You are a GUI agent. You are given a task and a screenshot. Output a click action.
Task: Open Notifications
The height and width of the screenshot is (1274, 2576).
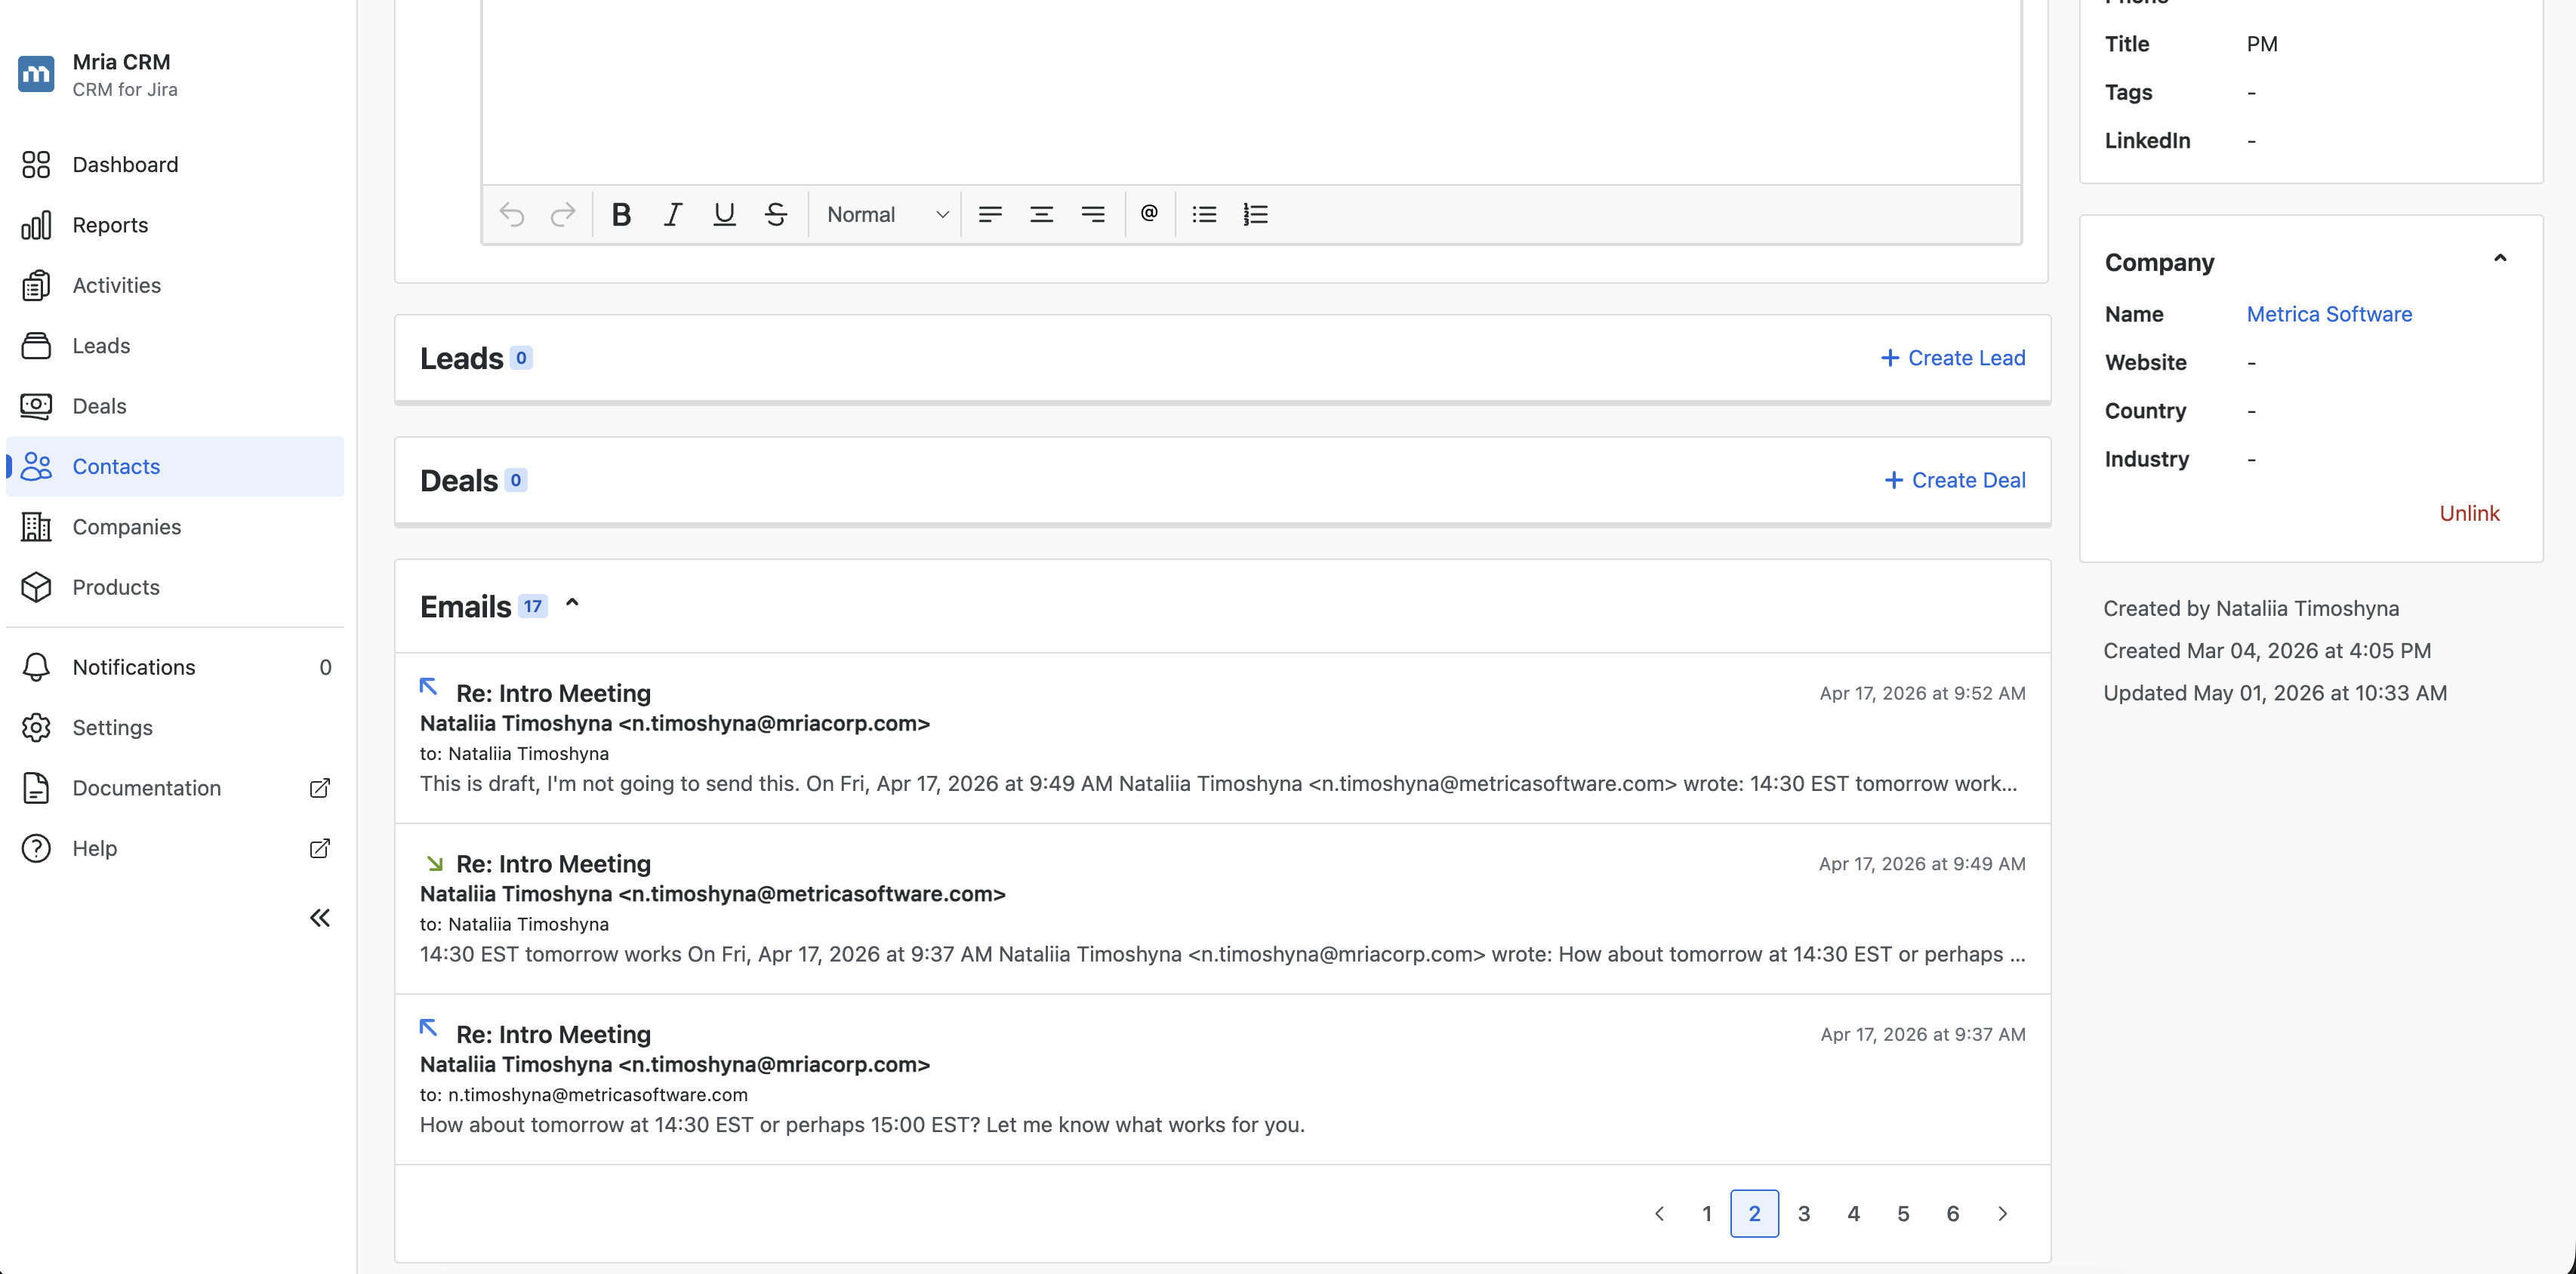click(x=175, y=667)
